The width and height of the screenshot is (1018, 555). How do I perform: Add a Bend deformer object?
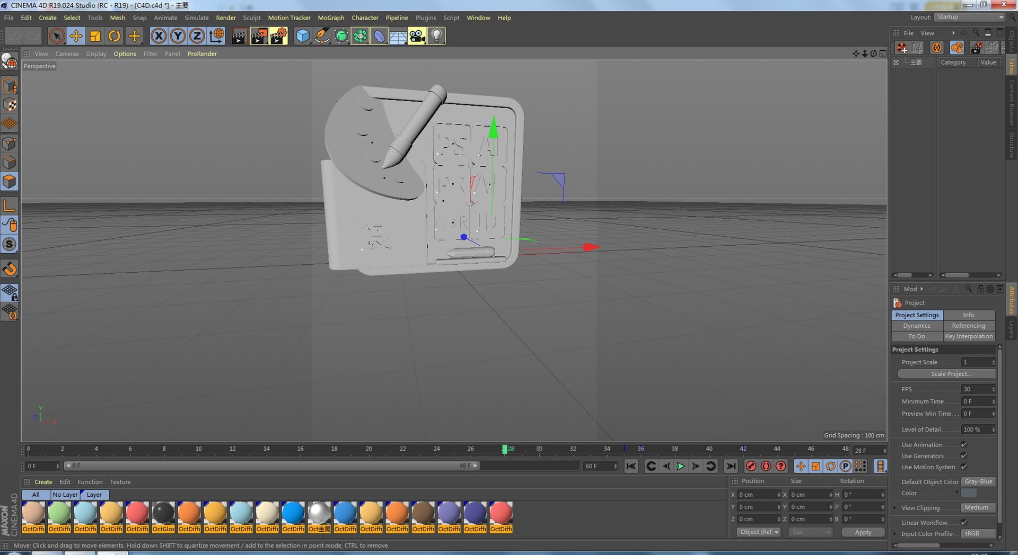click(379, 36)
